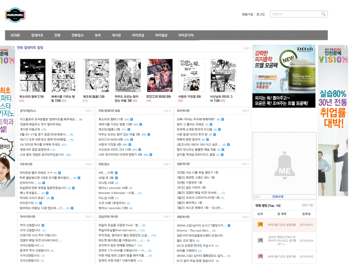Open the 로그인 link
Screen dimensions: 352x264
pyautogui.click(x=261, y=14)
